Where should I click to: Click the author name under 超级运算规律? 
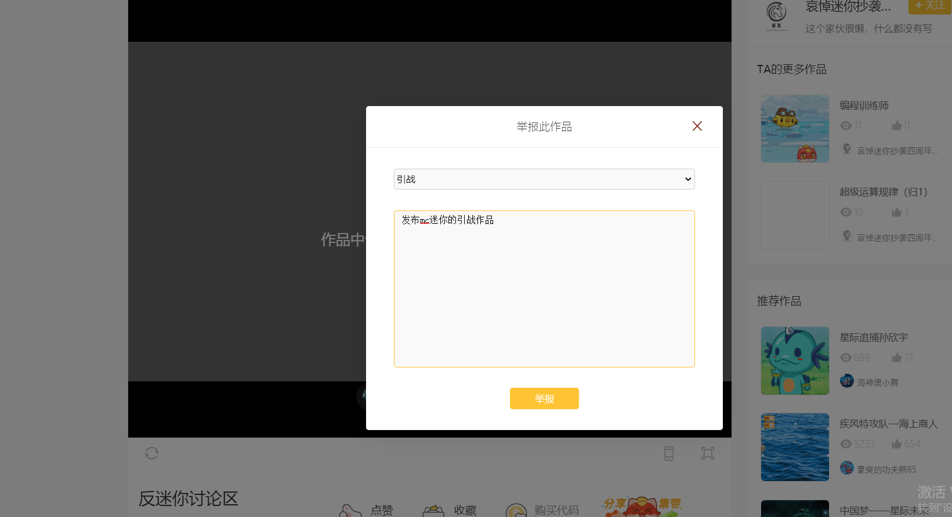pos(897,238)
